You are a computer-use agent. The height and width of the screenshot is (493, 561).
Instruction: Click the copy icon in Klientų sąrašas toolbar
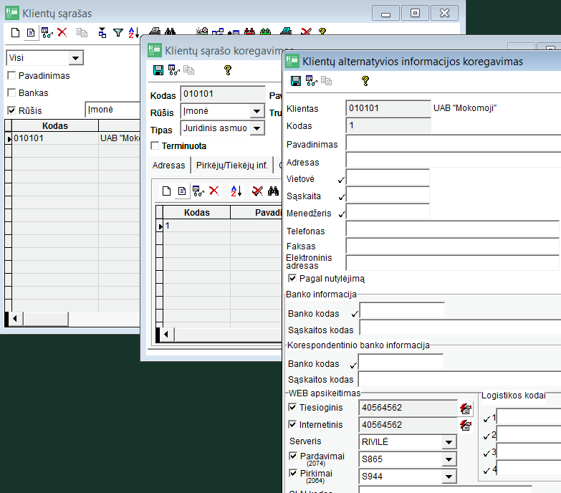coord(82,32)
